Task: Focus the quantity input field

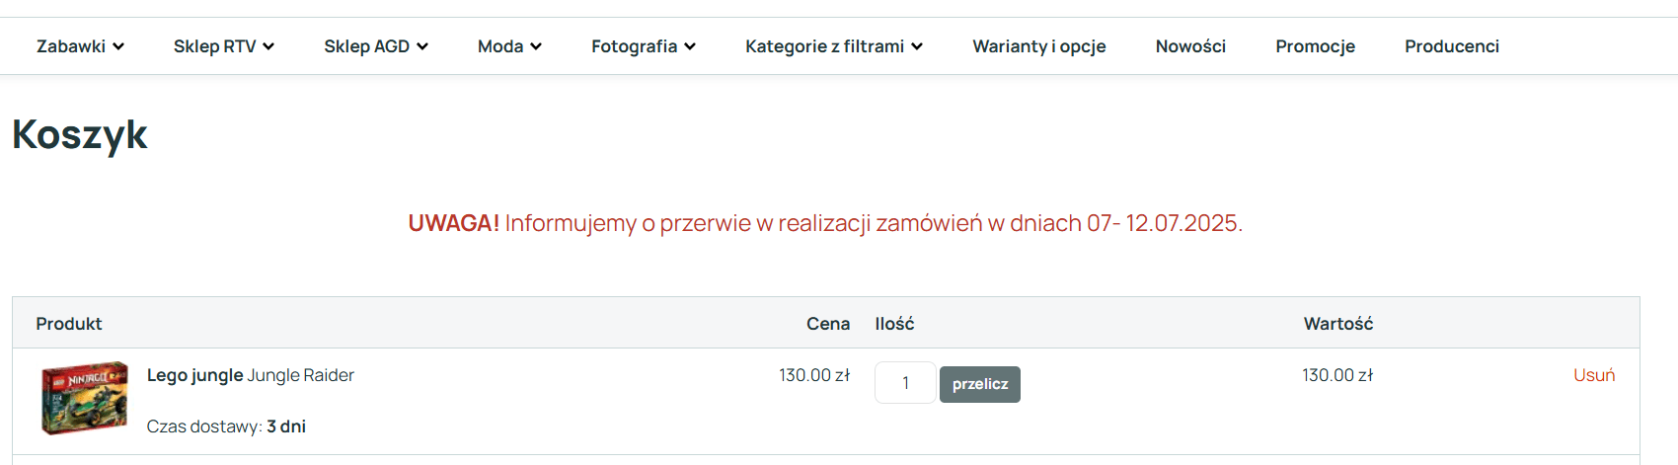Action: point(905,383)
